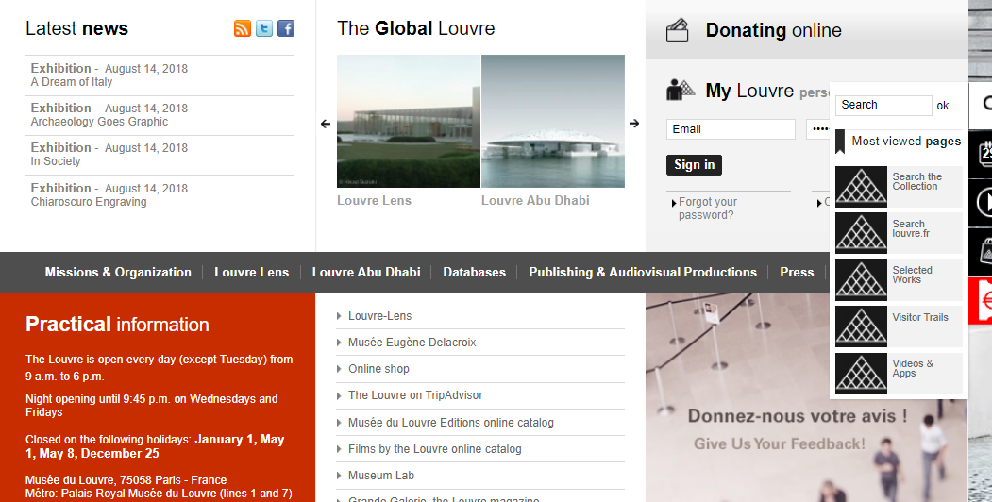Open the A Dream of Italy exhibition news

(x=72, y=82)
